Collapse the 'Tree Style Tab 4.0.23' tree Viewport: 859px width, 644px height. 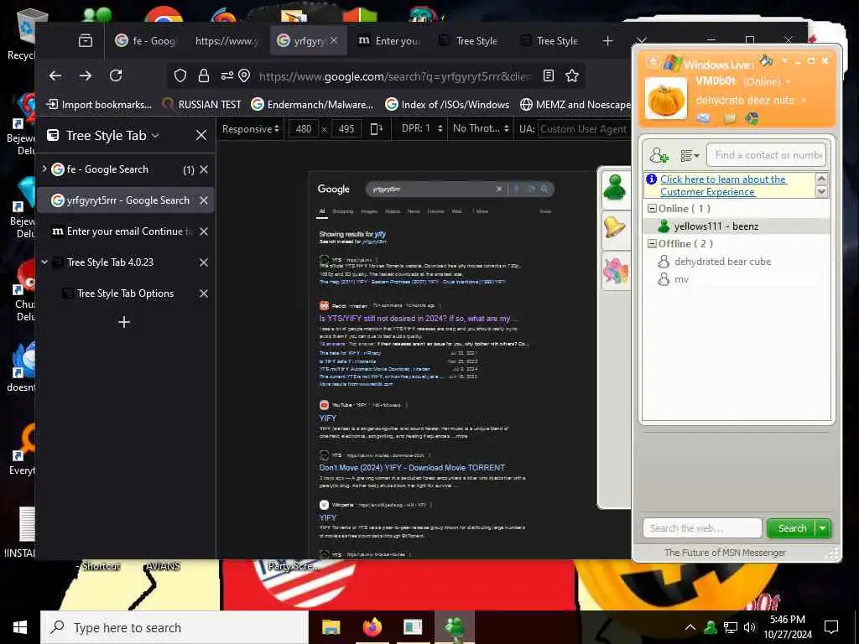coord(44,262)
